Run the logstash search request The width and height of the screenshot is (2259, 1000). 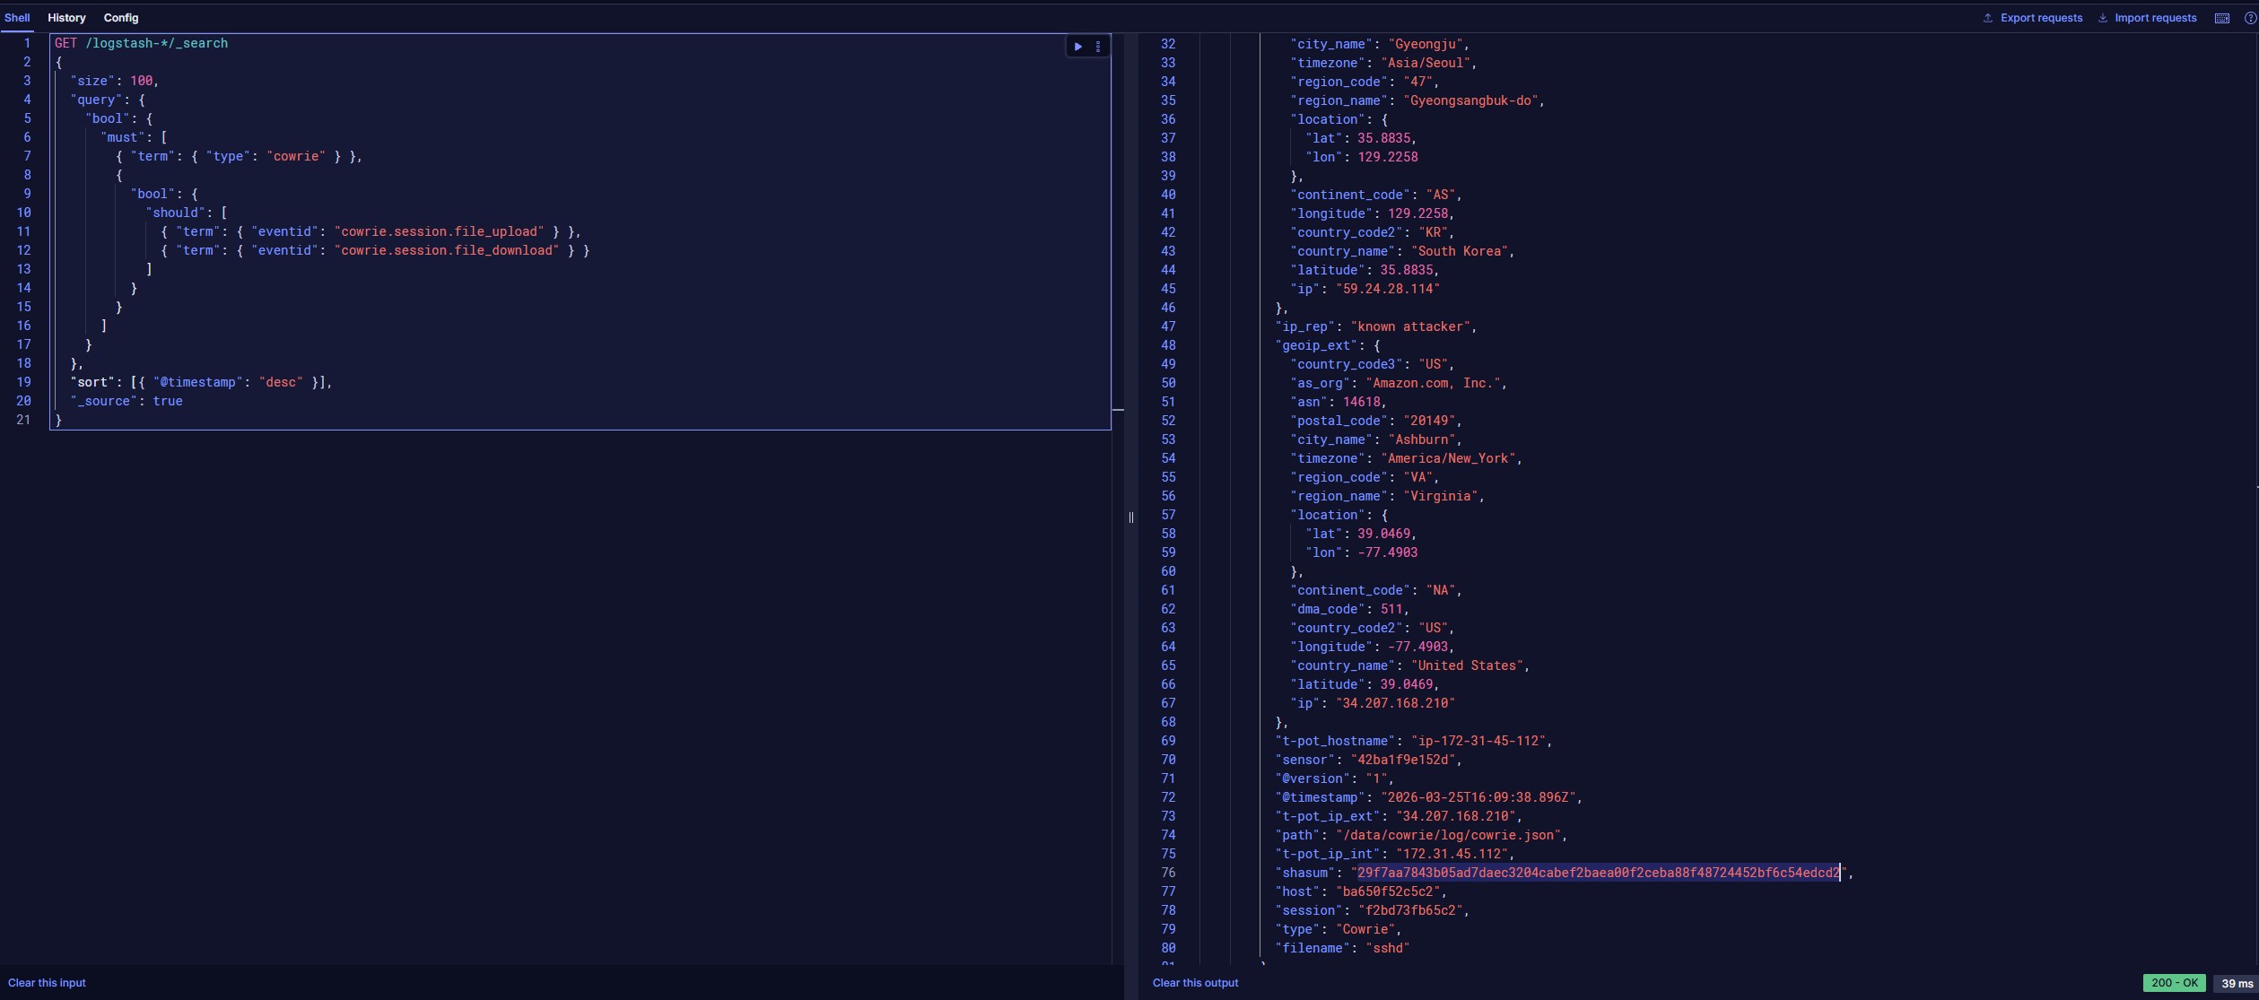tap(1077, 47)
